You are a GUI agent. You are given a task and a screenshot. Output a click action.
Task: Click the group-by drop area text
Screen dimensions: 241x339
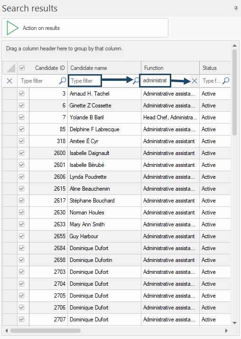[65, 48]
